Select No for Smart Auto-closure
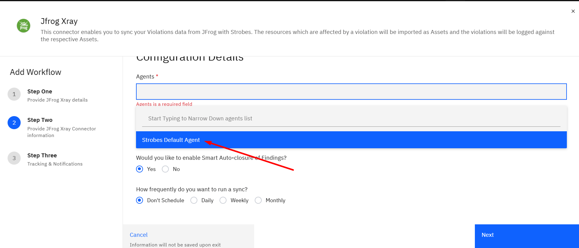 click(x=165, y=169)
